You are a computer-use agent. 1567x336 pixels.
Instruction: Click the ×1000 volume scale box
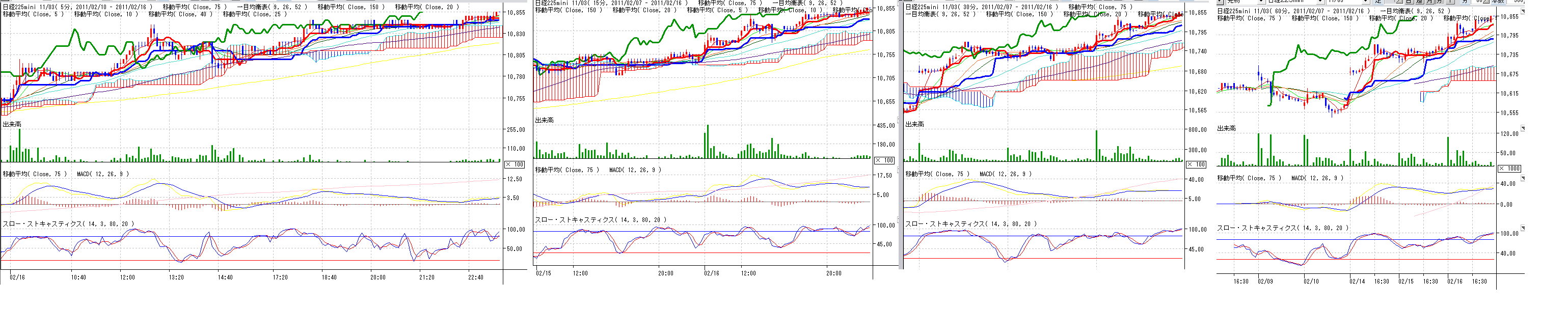1509,169
